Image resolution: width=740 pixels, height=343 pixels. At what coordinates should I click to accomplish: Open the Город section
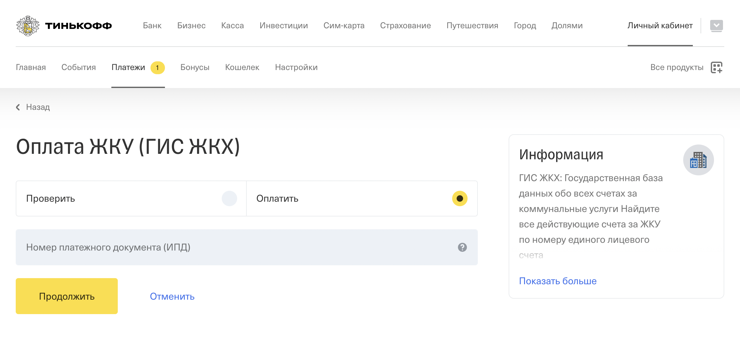click(x=525, y=26)
